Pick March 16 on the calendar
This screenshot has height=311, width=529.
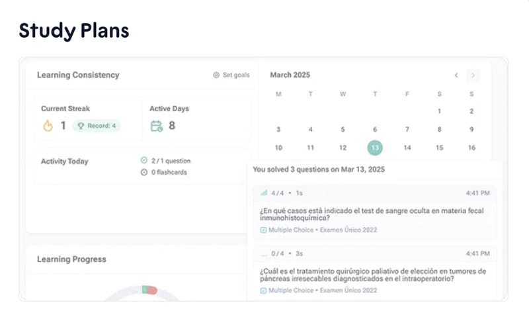click(x=471, y=148)
